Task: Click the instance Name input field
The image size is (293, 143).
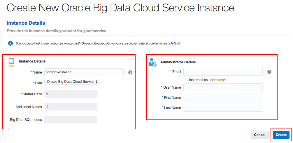Action: 84,72
